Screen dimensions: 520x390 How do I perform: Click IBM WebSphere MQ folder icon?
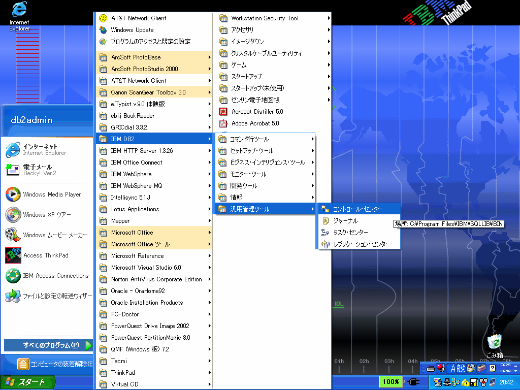click(x=103, y=186)
